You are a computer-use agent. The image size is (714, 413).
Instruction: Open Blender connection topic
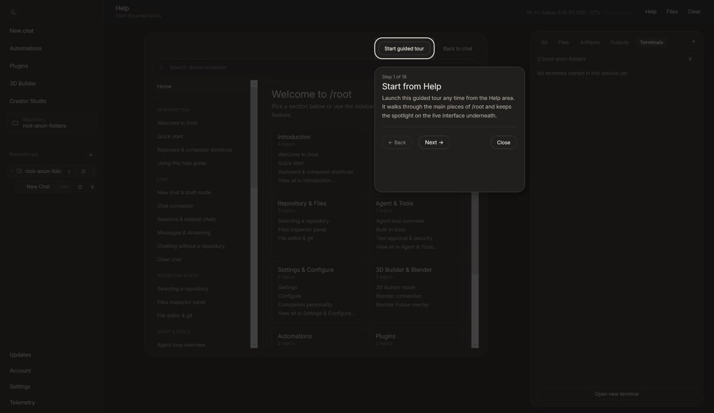(x=399, y=296)
